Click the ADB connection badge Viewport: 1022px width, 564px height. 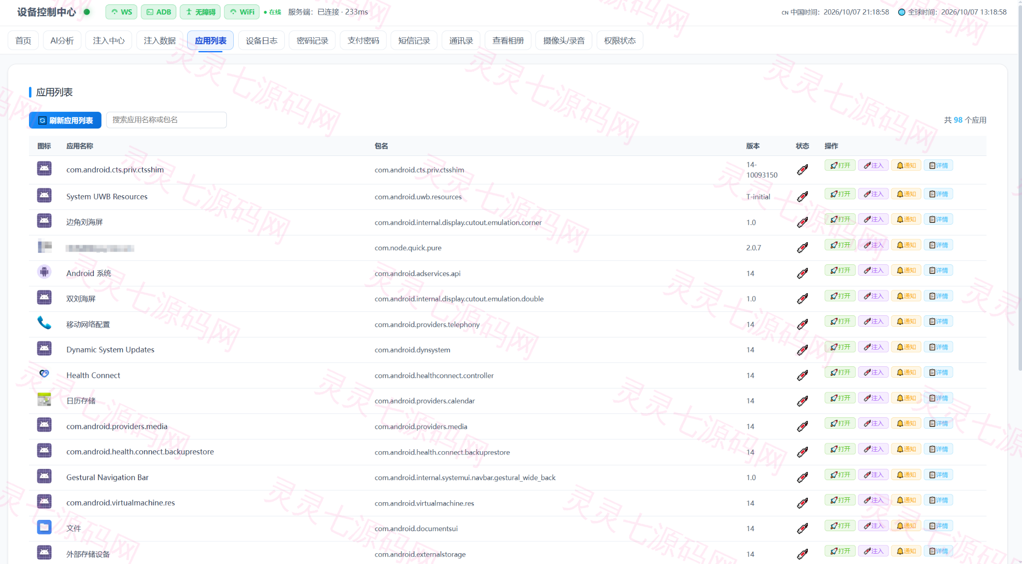tap(159, 12)
